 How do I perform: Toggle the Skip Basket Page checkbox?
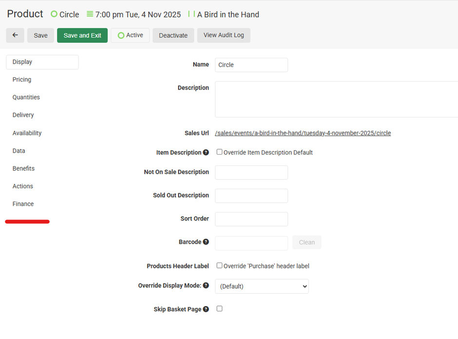(219, 309)
